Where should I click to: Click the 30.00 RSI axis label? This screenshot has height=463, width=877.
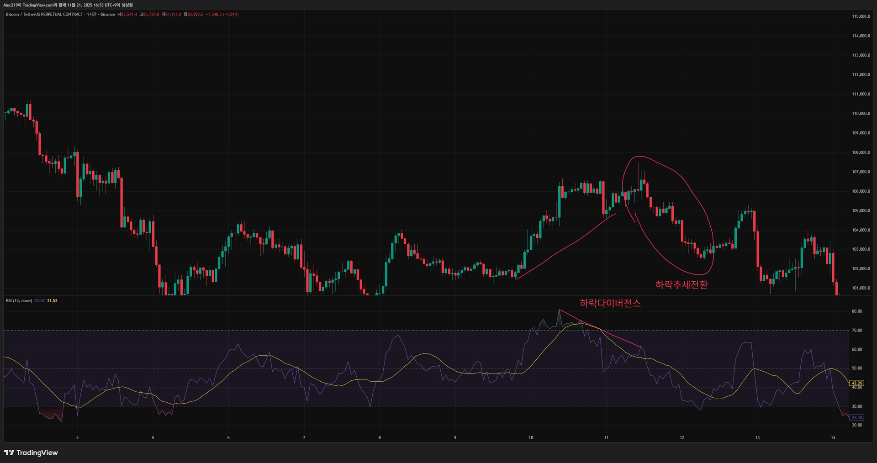click(x=857, y=406)
